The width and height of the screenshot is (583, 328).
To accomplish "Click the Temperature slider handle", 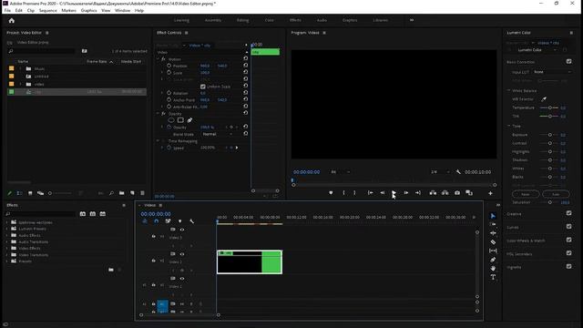I will coord(550,108).
